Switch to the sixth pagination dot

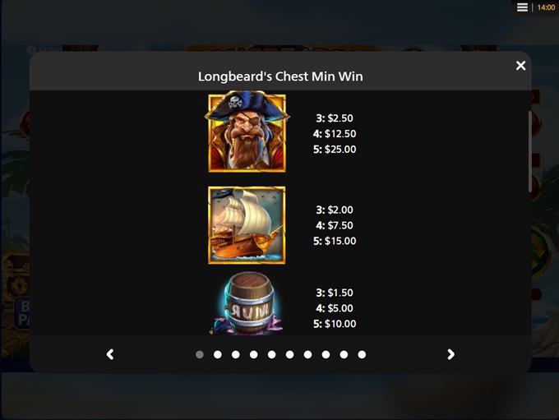[x=290, y=354]
